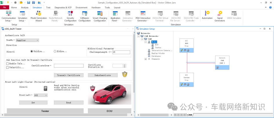Select the Unidirectional radio button
The width and height of the screenshot is (274, 118).
32,51
